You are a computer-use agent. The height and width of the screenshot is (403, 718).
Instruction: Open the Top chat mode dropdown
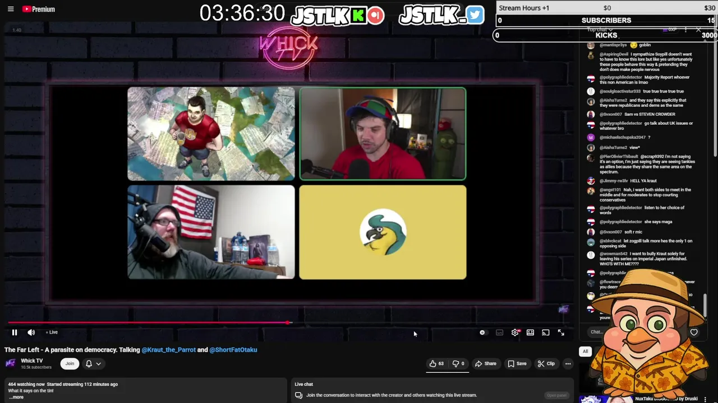coord(599,29)
